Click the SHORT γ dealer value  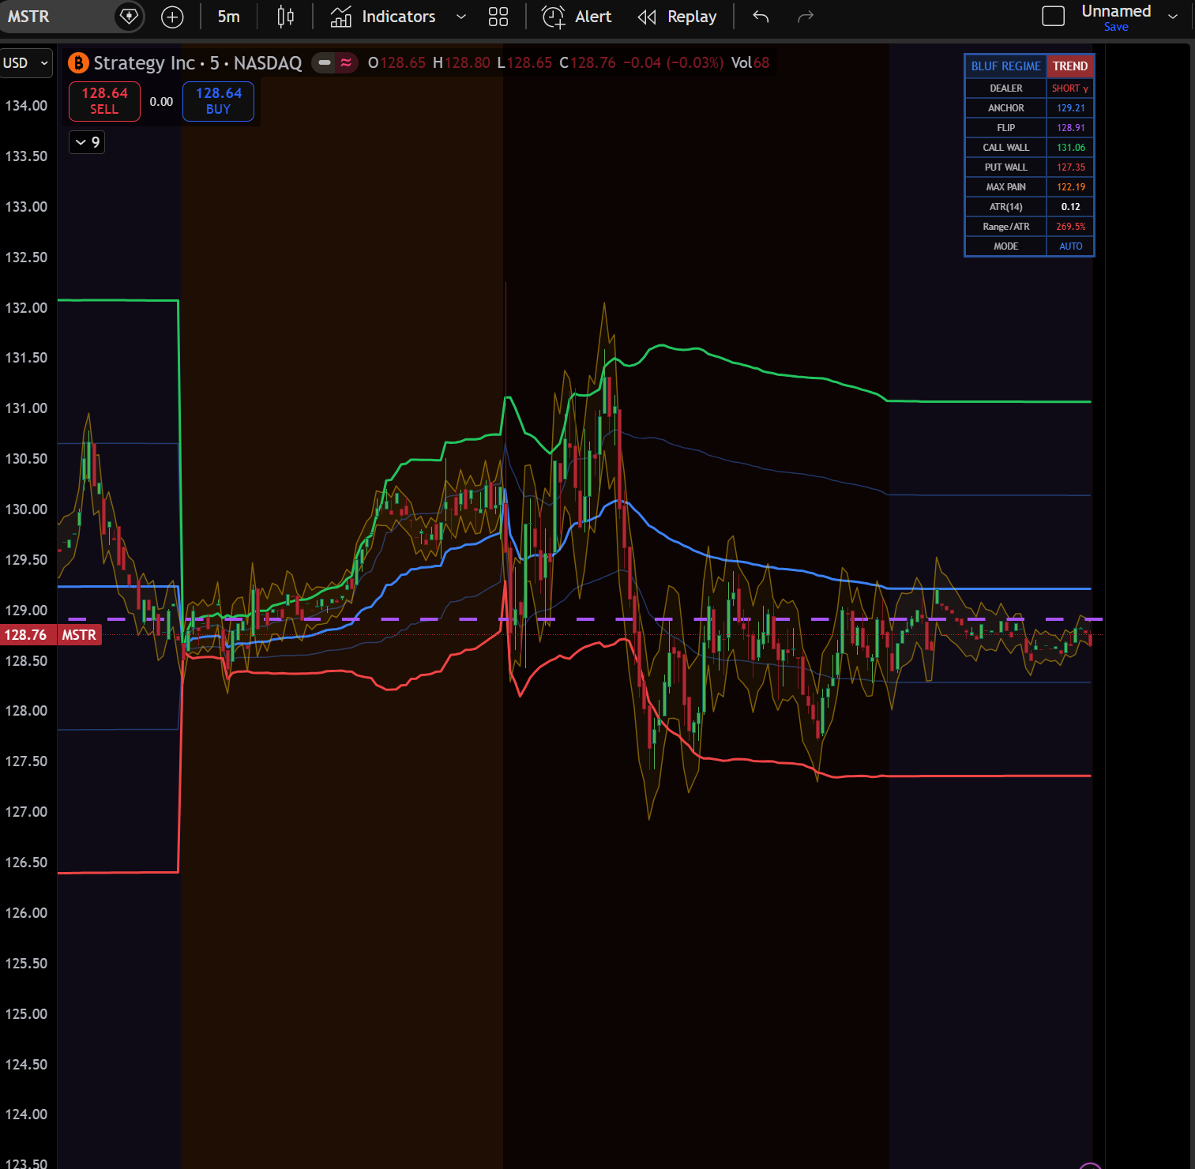click(1069, 88)
